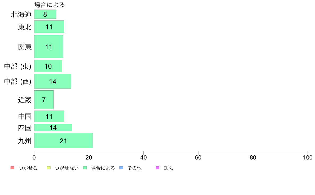The height and width of the screenshot is (195, 315).
Task: Select the 中部 (西) bar showing 14
Action: [53, 81]
